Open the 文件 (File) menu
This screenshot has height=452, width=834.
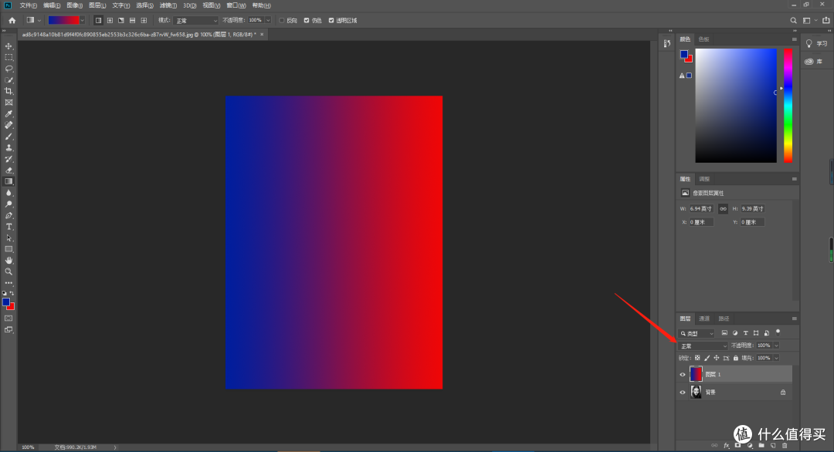[29, 5]
